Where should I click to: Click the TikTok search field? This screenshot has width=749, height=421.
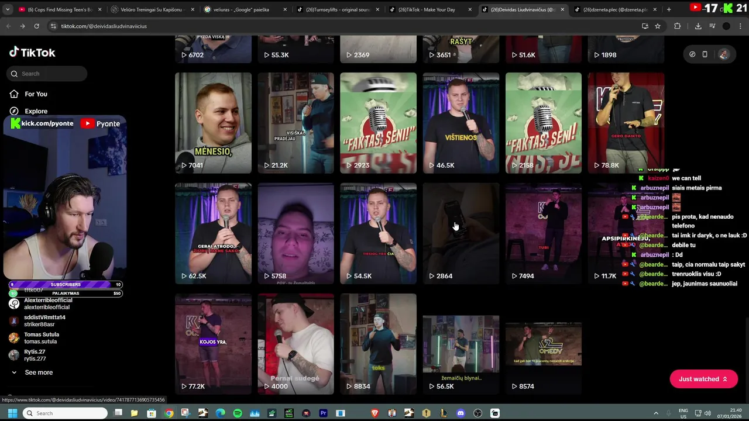point(48,74)
